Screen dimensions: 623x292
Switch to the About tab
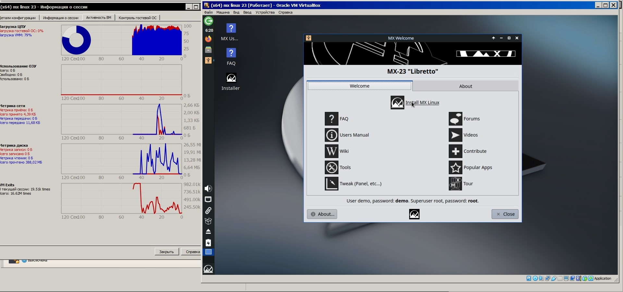465,86
